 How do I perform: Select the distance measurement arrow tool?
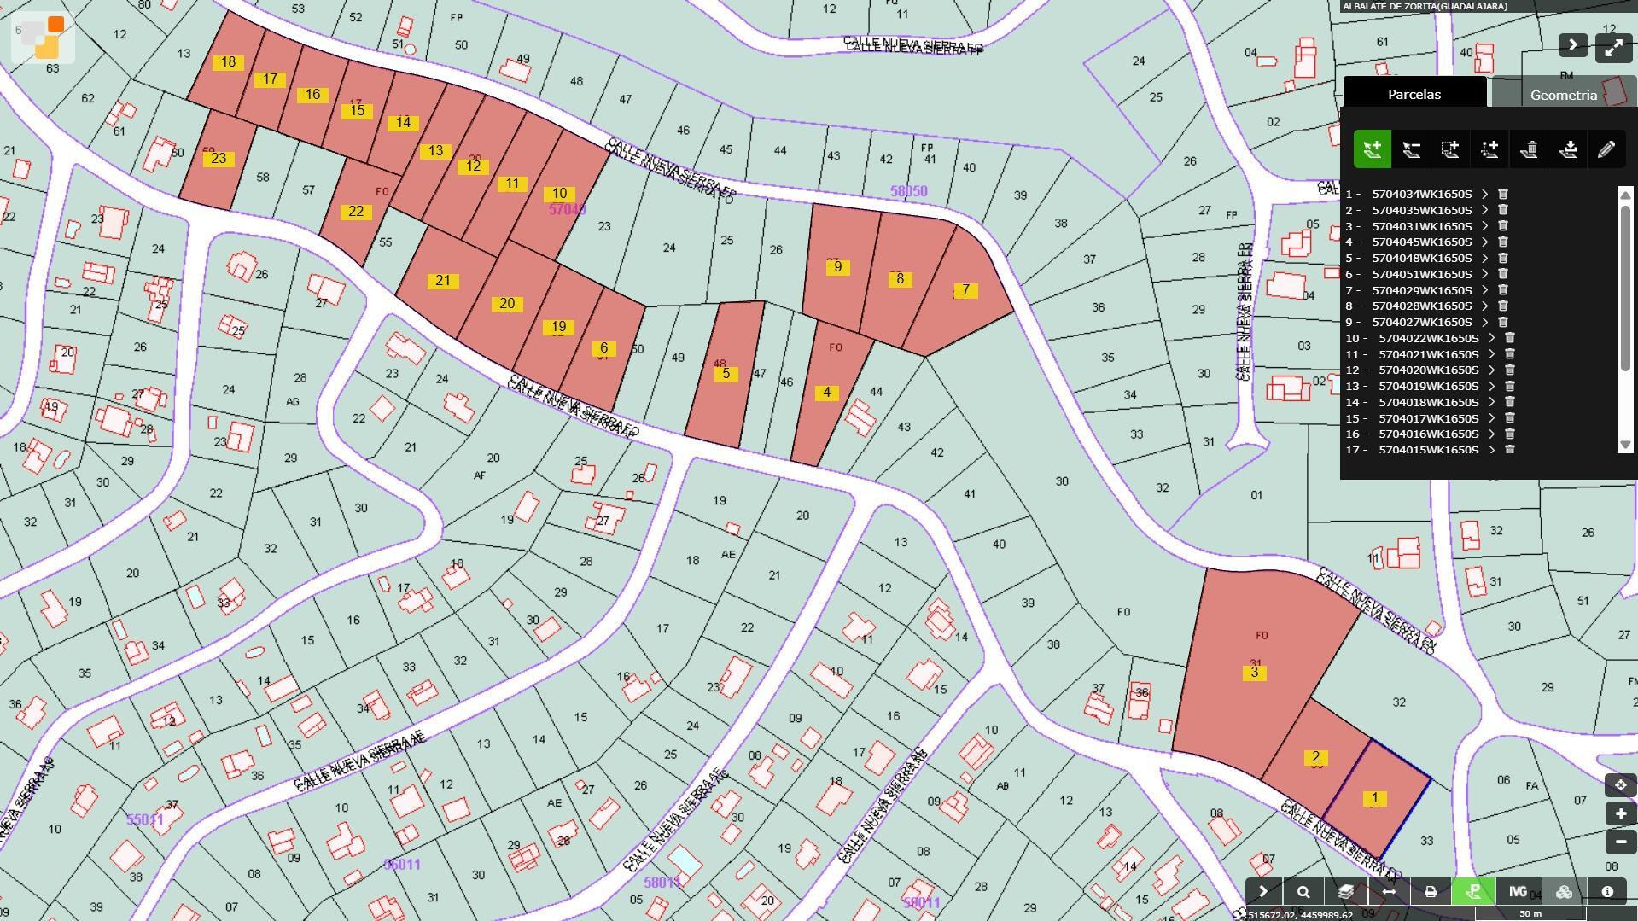click(1389, 892)
